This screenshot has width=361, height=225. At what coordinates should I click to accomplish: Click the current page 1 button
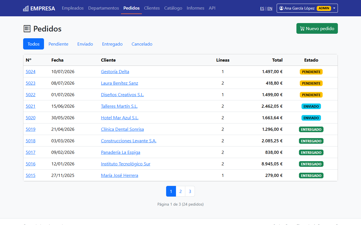click(171, 191)
